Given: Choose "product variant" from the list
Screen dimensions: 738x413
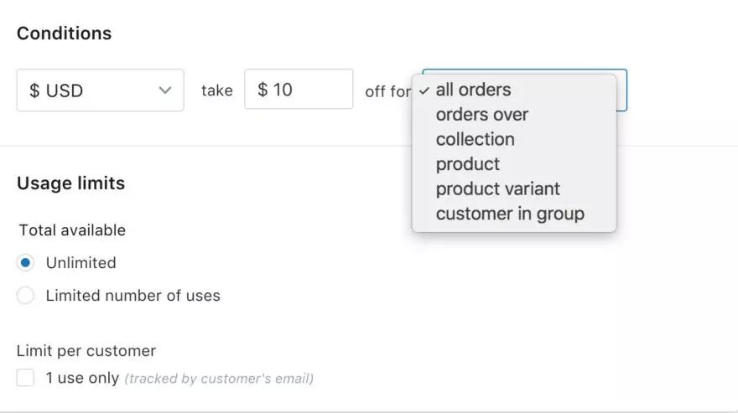Looking at the screenshot, I should 497,188.
